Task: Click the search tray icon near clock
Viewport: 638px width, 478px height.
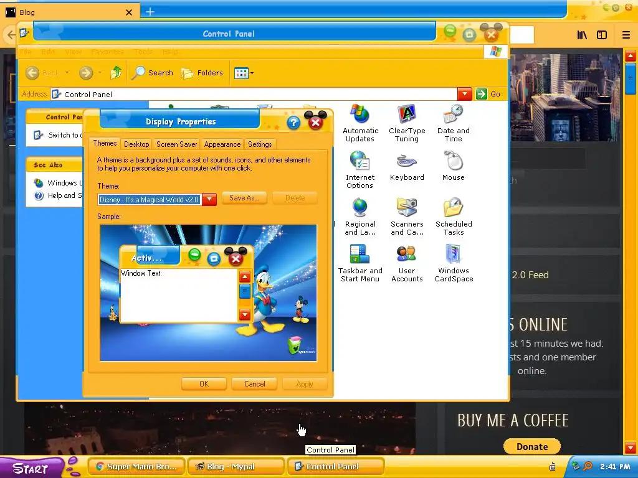Action: pos(588,466)
